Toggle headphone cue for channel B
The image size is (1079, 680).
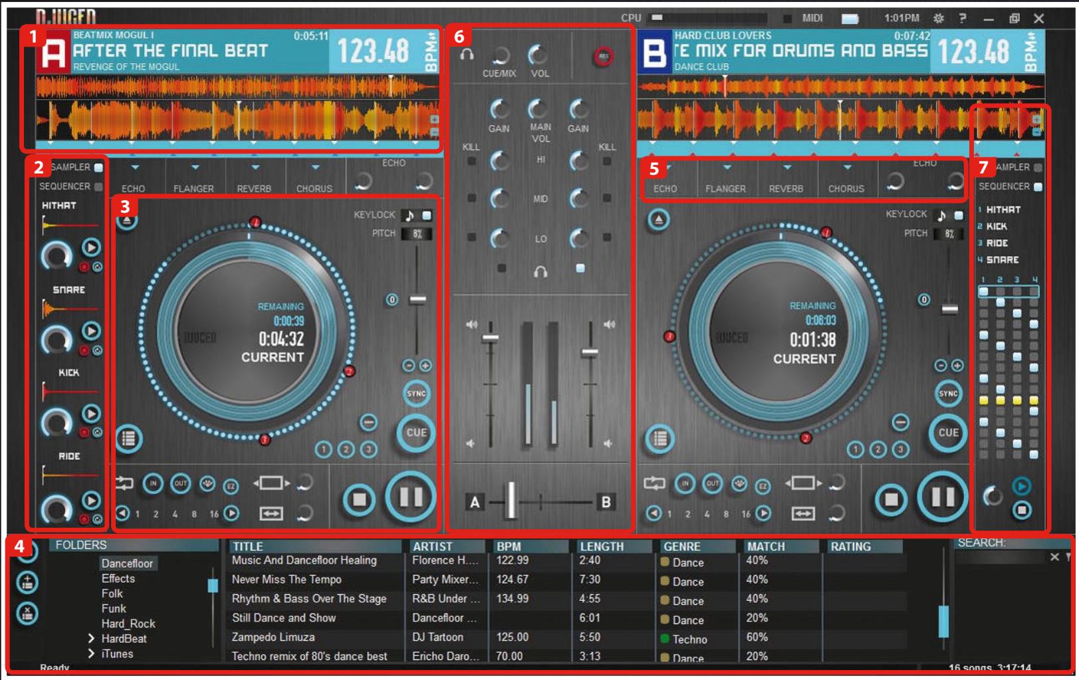point(580,269)
